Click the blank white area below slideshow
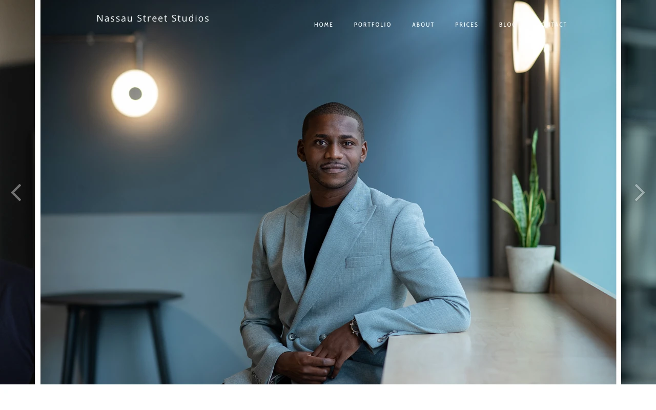The height and width of the screenshot is (410, 656). coord(328,397)
